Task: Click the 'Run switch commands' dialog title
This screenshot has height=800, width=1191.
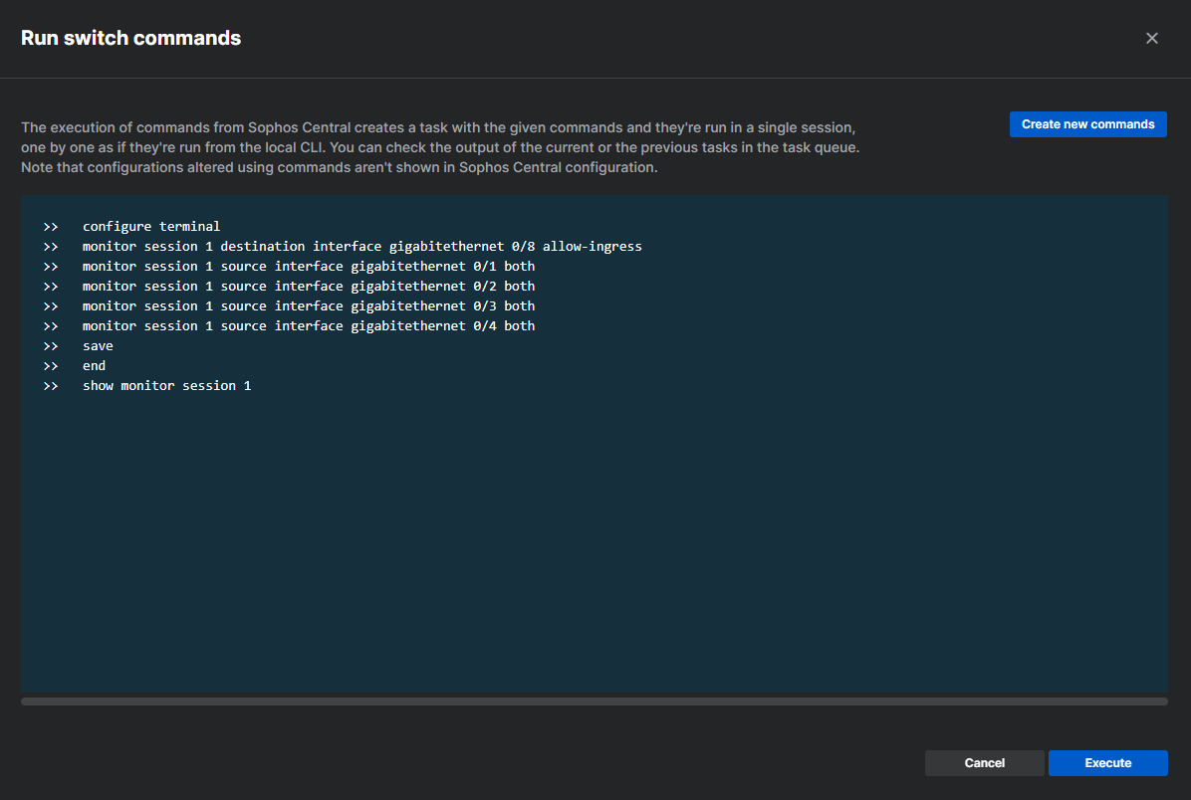Action: pyautogui.click(x=130, y=38)
